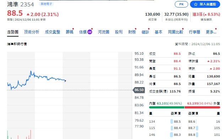223x139 pixels.
Task: Click the 開盤 value 88.4
Action: click(177, 61)
